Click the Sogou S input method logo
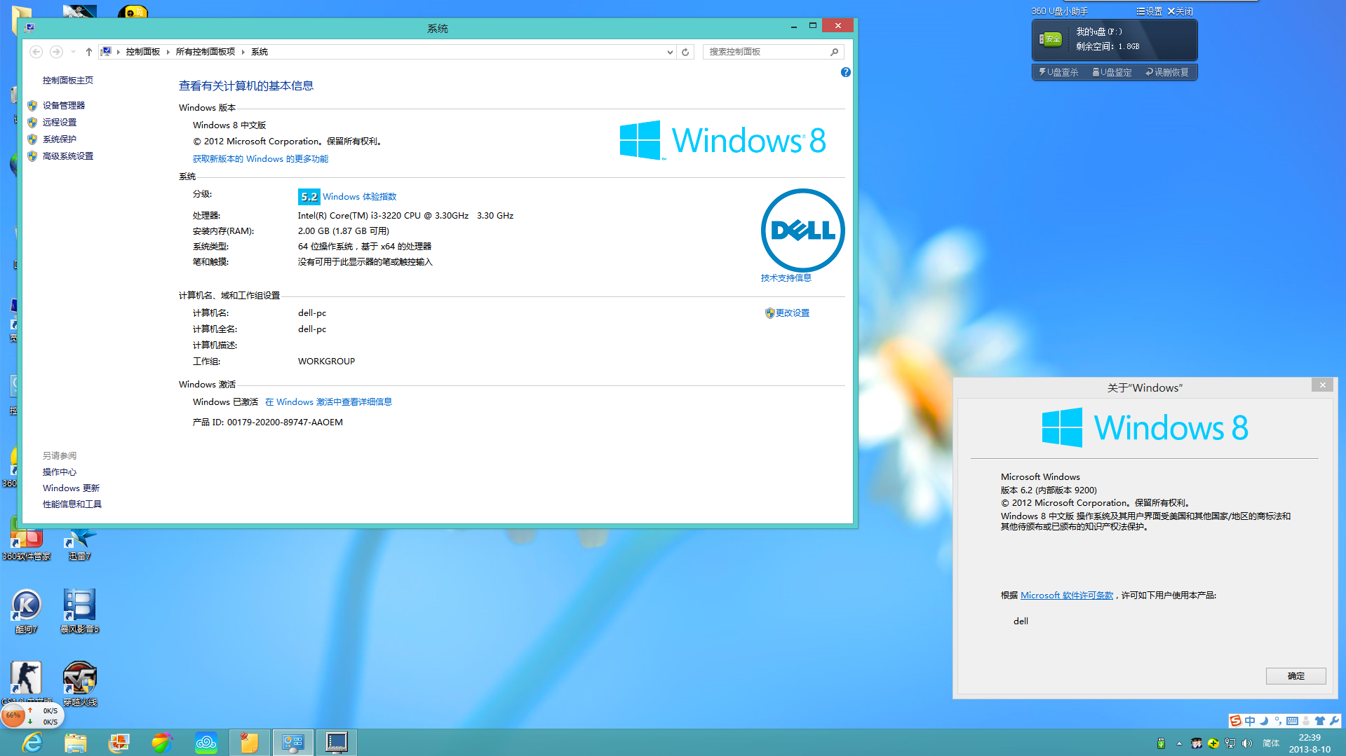 [1236, 721]
